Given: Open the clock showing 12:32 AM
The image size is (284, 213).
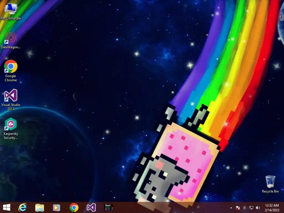Looking at the screenshot, I should click(x=272, y=207).
